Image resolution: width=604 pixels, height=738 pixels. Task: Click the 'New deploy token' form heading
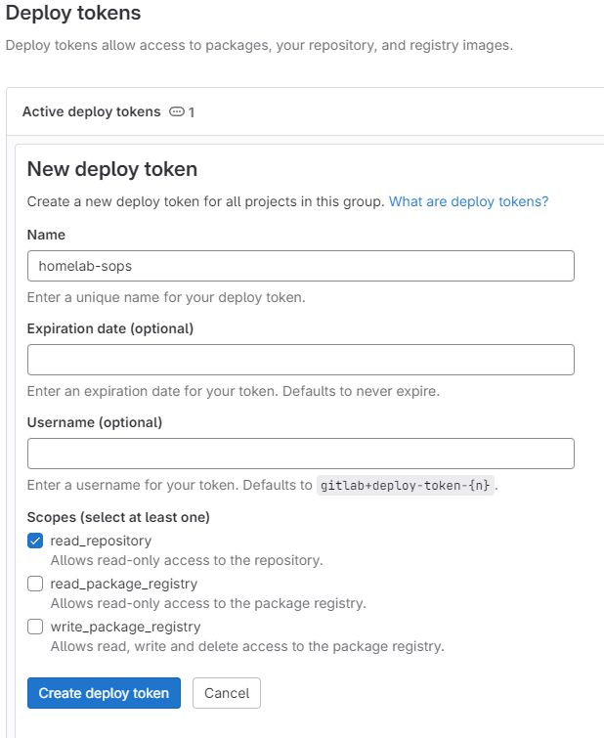click(x=112, y=169)
